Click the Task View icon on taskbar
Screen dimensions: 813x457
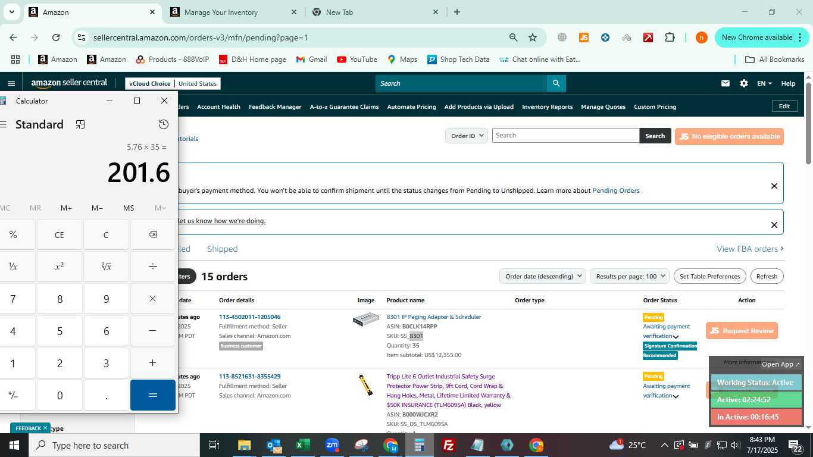tap(215, 445)
